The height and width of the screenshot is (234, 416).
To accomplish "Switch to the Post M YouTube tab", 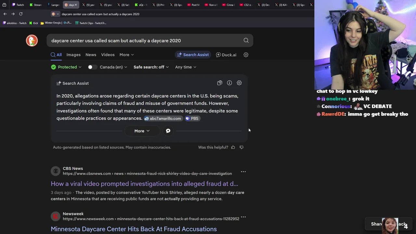I will tap(194, 5).
